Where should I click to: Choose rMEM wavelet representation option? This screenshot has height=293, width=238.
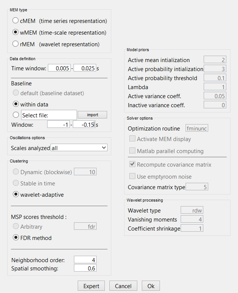click(x=16, y=44)
